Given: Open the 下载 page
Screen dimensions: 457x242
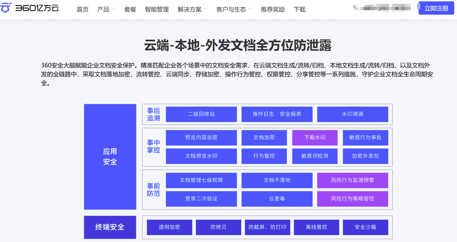Looking at the screenshot, I should tap(300, 9).
